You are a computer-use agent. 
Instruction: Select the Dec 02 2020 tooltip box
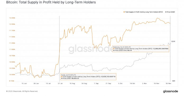[x=141, y=49]
